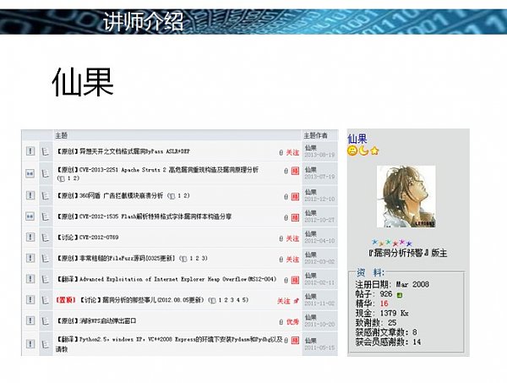This screenshot has height=383, width=507.
Task: Click the sad face emoticon under the profile name
Action: (352, 150)
